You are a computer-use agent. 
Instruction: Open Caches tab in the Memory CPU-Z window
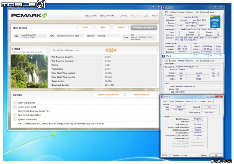pyautogui.click(x=171, y=101)
